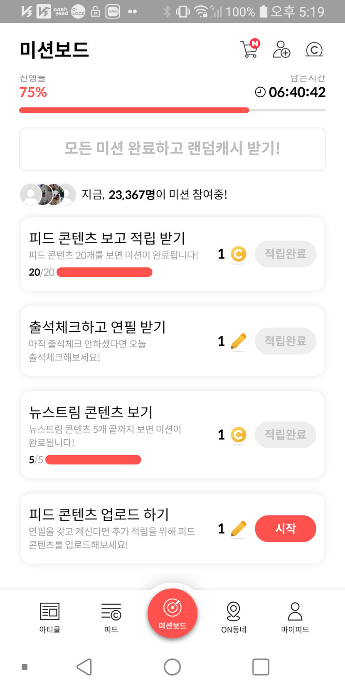Select the 미션보드 center tab
Screen dimensions: 345x690
point(172,614)
